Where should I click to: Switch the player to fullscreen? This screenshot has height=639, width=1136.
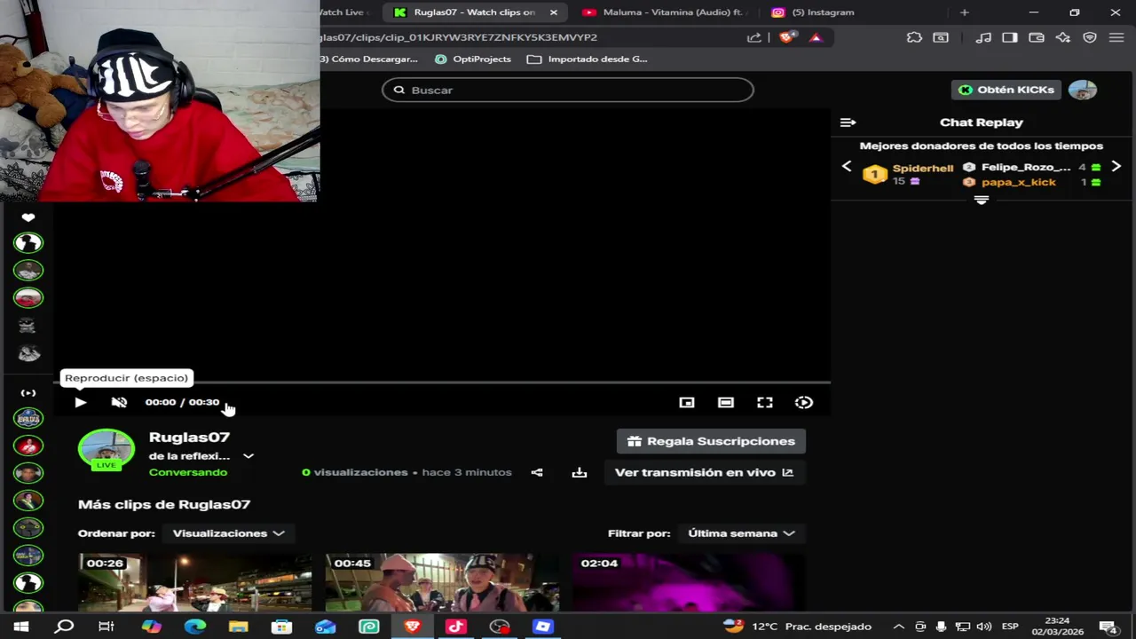click(x=765, y=402)
